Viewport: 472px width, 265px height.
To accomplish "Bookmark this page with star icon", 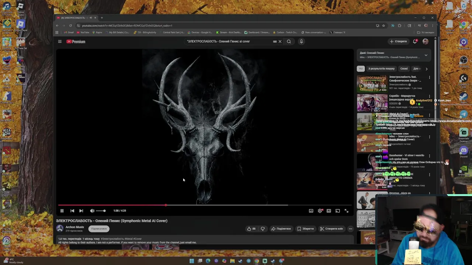I will point(383,26).
